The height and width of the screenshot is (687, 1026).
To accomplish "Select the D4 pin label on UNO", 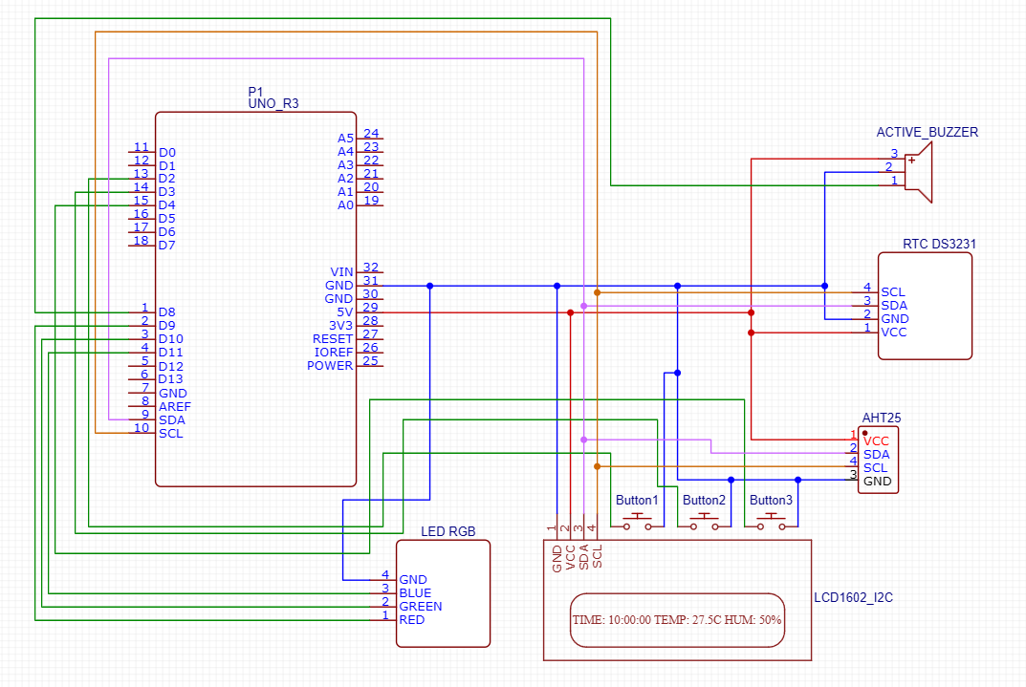I will 166,205.
